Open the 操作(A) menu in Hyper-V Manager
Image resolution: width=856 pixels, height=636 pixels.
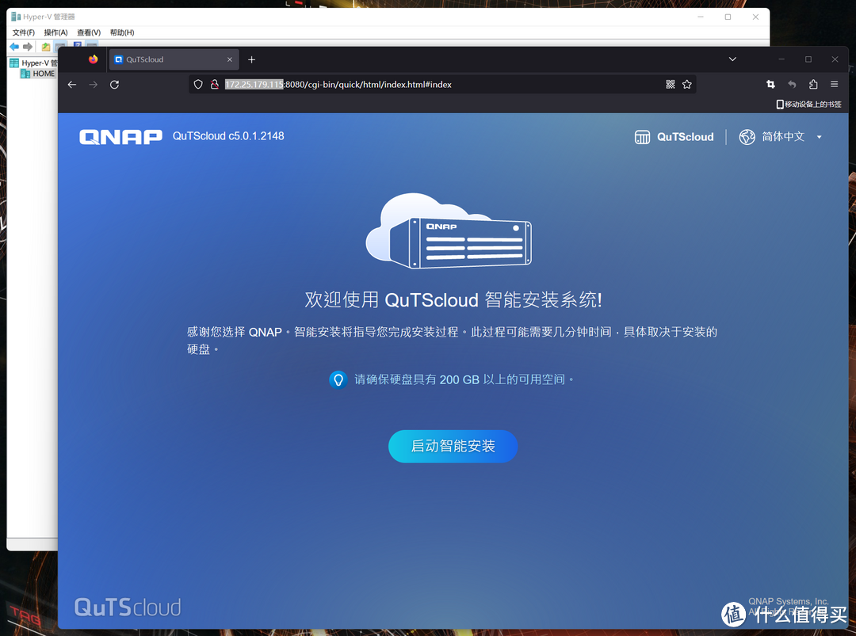pos(55,32)
